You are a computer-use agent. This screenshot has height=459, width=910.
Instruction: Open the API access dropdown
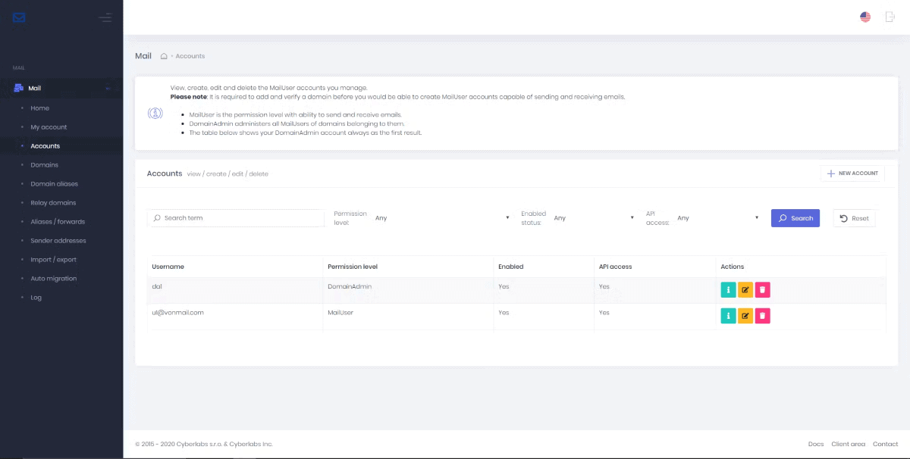click(x=717, y=218)
